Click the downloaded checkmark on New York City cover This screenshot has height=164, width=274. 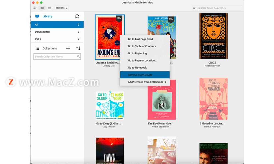pos(172,55)
